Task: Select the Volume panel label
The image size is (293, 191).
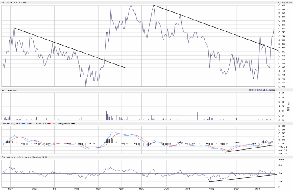Action: 6,90
